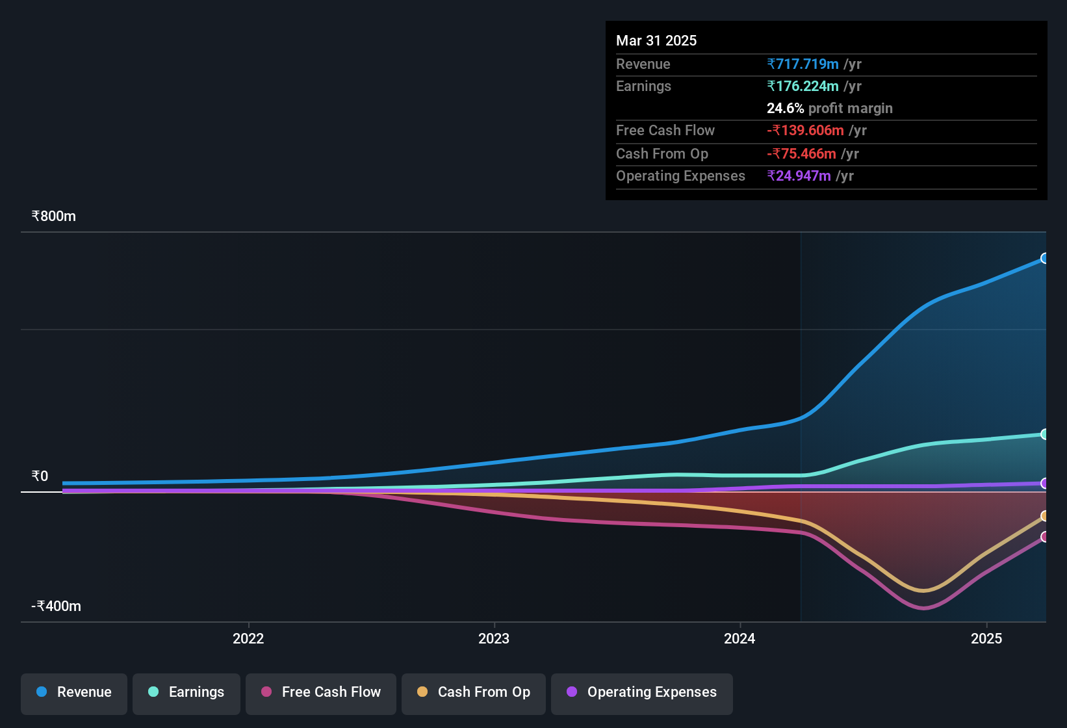This screenshot has width=1067, height=728.
Task: Click the Cash From Op endpoint marker
Action: [1044, 516]
